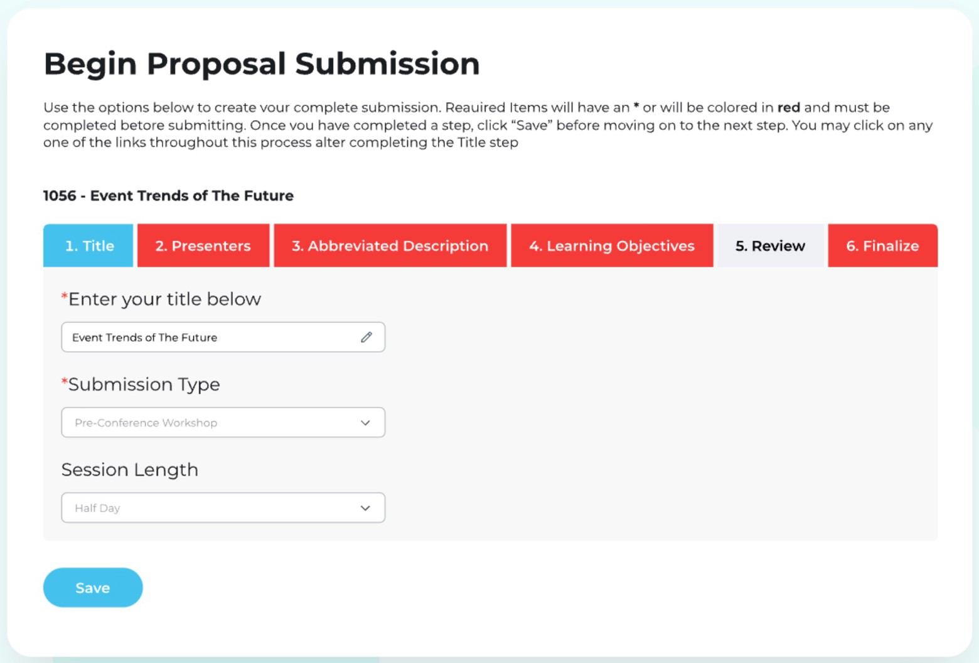This screenshot has height=663, width=979.
Task: Open the 5. Review tab
Action: tap(770, 246)
